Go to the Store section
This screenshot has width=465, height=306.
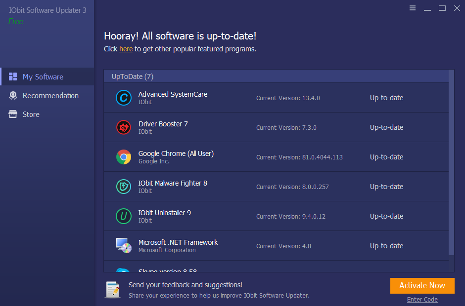[47, 114]
